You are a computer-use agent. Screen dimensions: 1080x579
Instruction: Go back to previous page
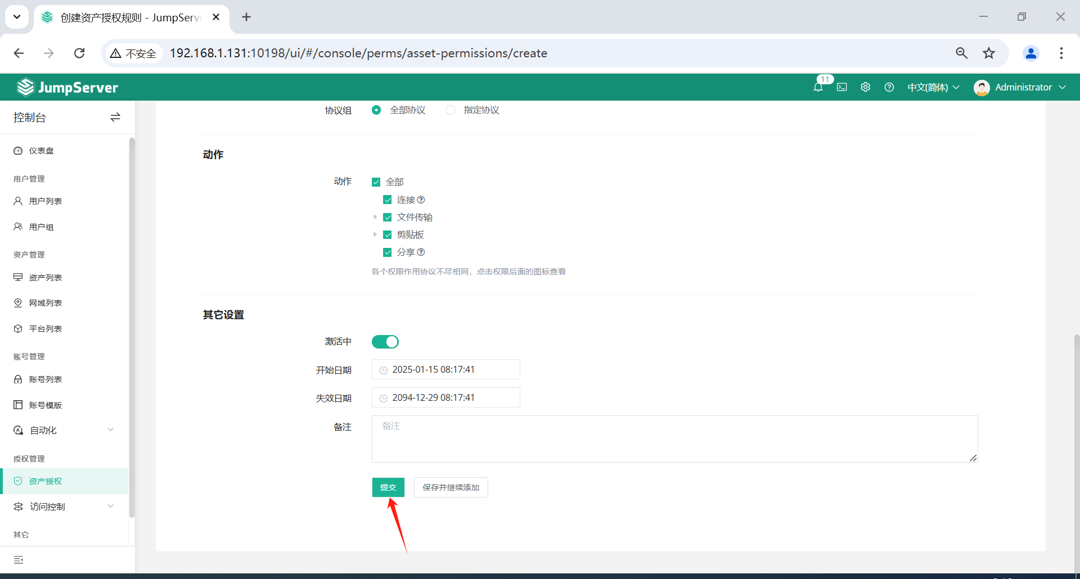[19, 53]
